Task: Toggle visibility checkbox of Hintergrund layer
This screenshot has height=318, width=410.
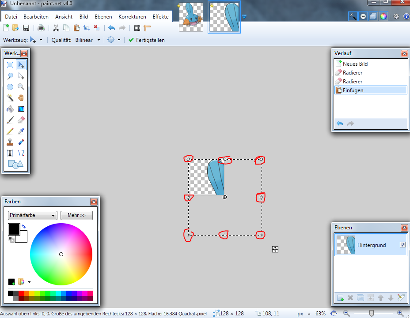Action: tap(402, 245)
